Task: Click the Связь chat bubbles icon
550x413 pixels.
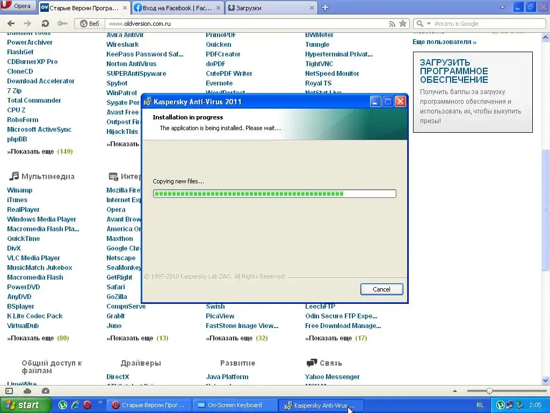Action: pos(312,363)
